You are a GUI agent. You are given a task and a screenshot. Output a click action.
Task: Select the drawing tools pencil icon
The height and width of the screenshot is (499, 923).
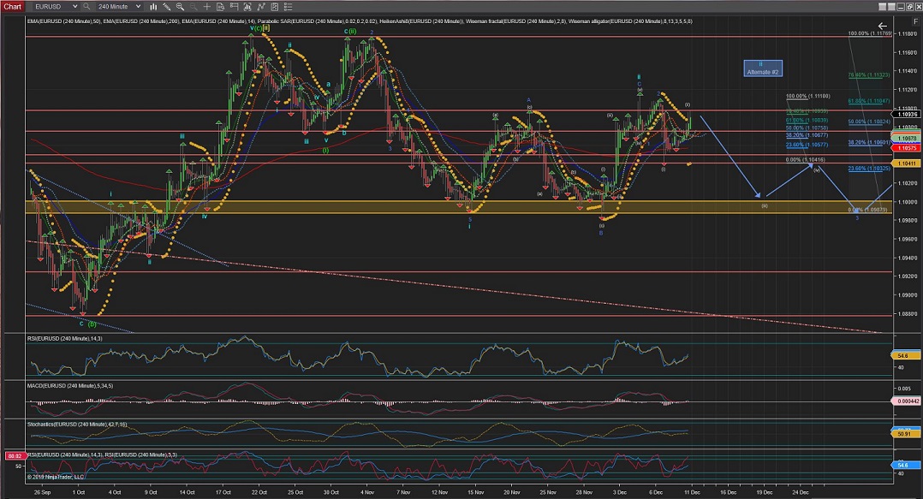pos(167,7)
